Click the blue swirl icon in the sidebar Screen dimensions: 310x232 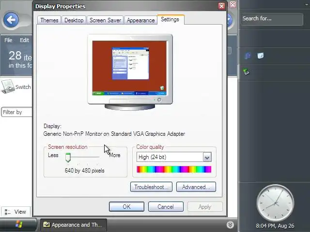click(248, 56)
